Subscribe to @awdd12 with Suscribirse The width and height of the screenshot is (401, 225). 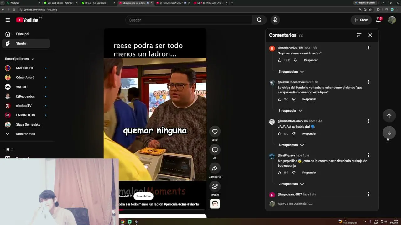coord(143,196)
